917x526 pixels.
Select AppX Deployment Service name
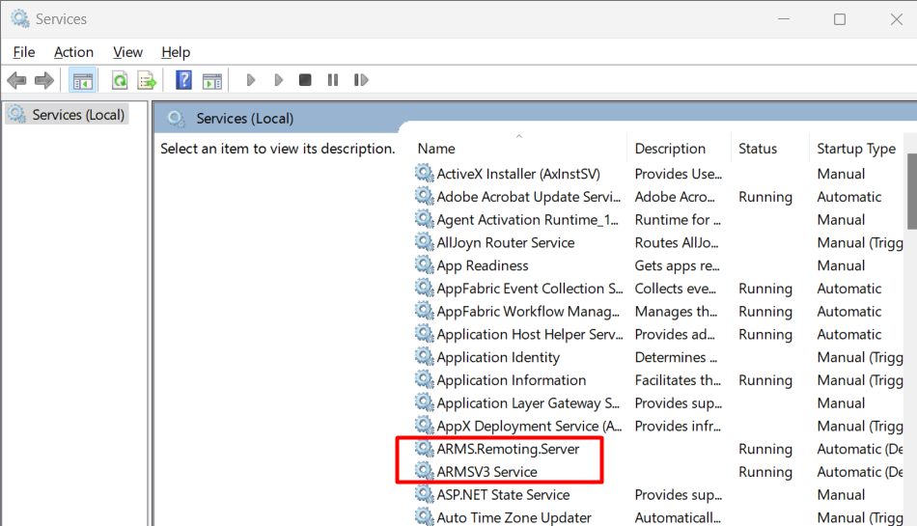point(529,426)
